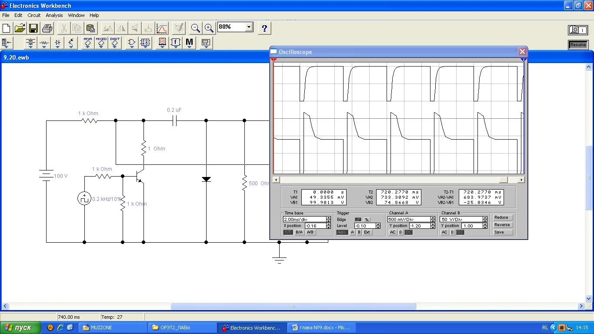Click the Paste clipboard toolbar icon

90,28
